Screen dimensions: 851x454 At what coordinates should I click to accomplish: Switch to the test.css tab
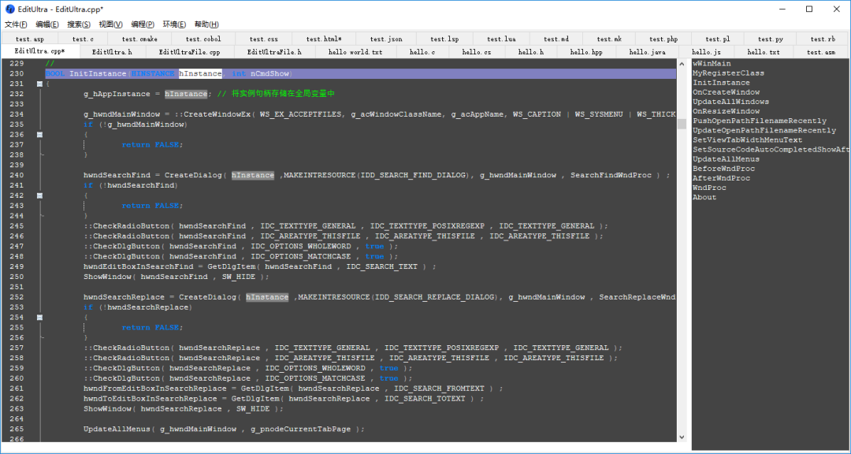[x=264, y=39]
